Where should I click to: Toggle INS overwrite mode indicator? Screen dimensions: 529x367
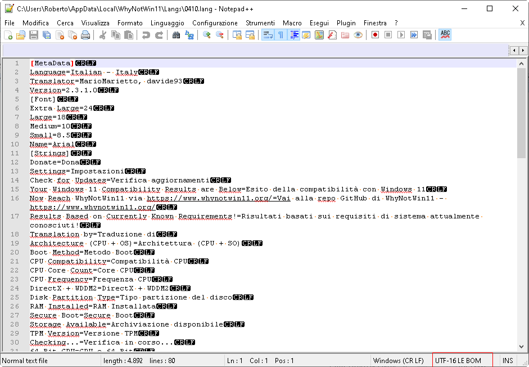pos(508,360)
